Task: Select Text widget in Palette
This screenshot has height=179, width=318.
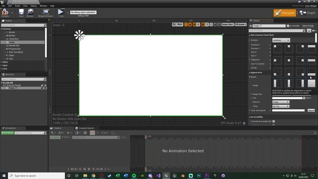Action: 11,59
